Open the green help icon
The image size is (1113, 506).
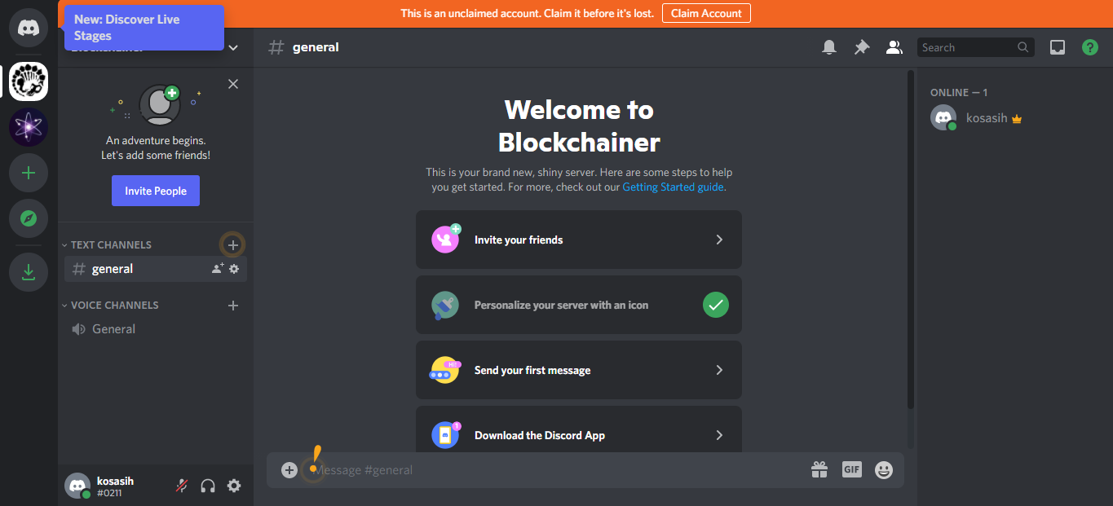[1090, 47]
